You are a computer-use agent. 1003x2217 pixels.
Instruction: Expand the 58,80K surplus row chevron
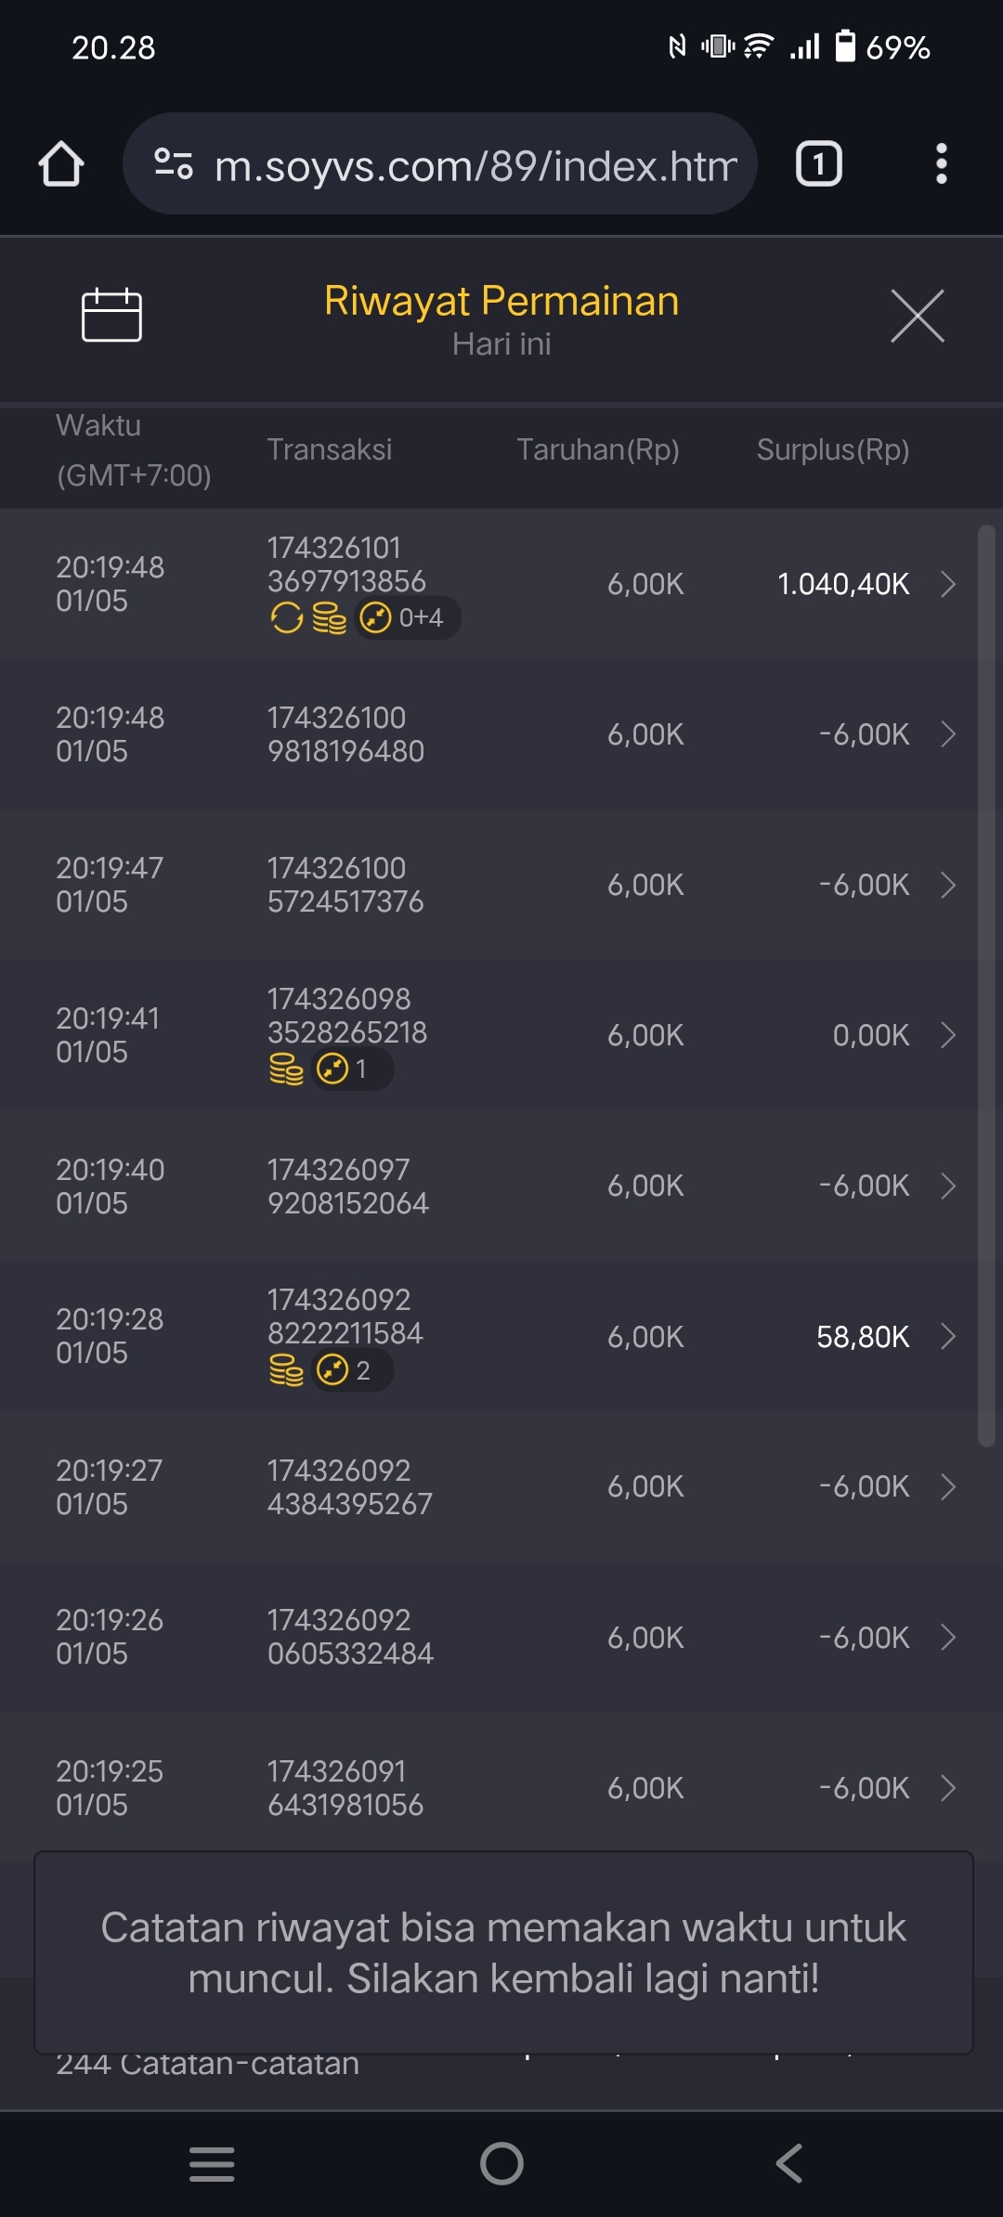pos(947,1336)
